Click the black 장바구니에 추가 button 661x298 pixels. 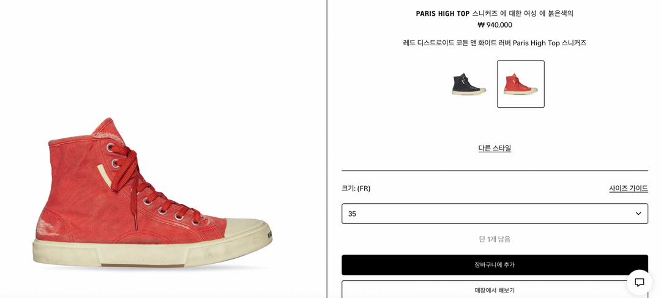[495, 265]
